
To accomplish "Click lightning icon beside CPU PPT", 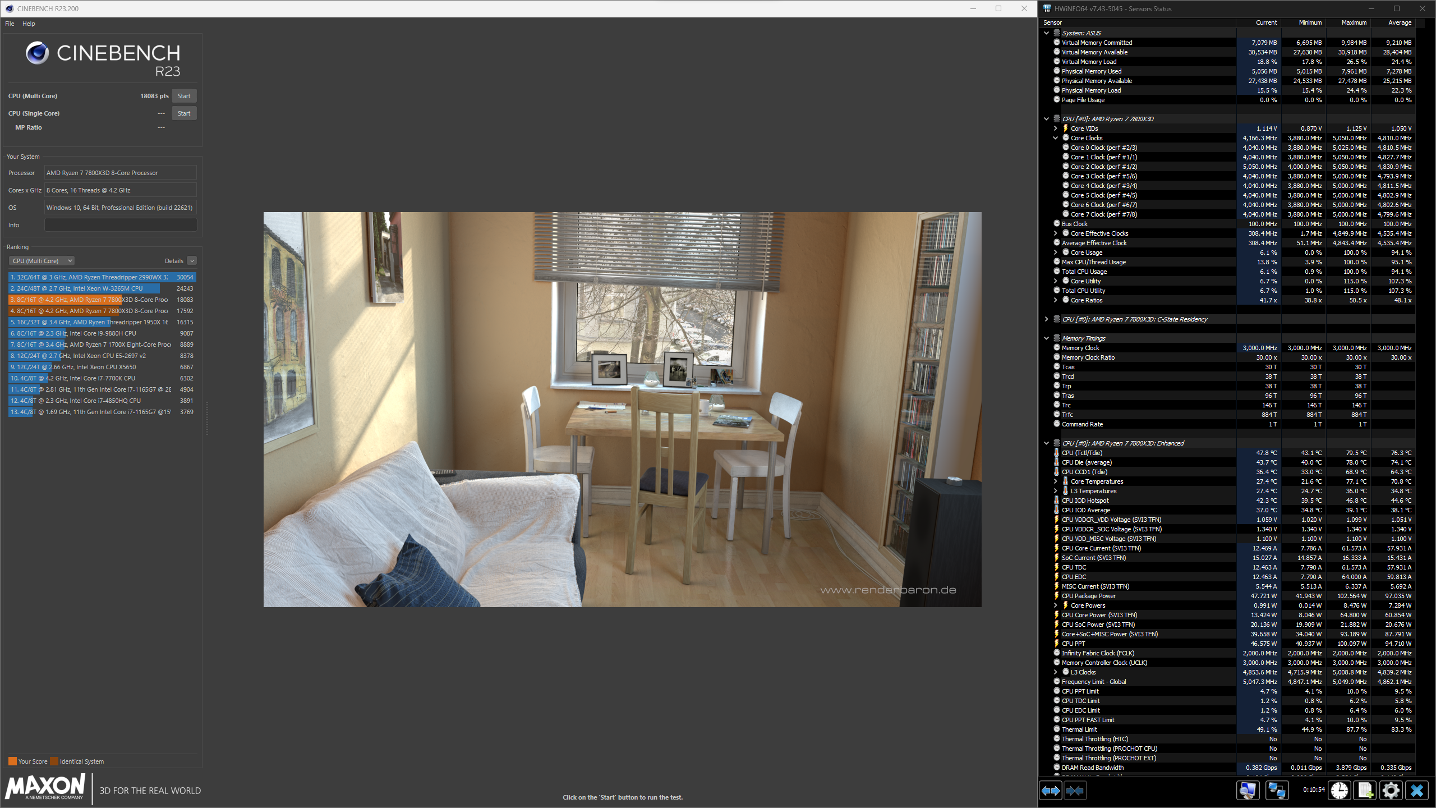I will point(1057,644).
